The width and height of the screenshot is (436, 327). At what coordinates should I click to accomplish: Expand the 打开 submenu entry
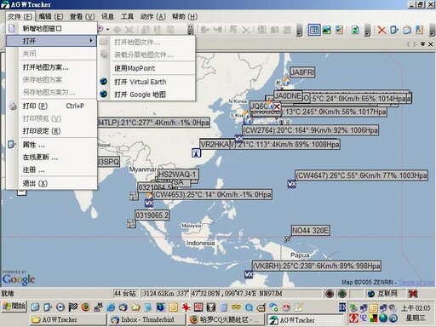[52, 41]
